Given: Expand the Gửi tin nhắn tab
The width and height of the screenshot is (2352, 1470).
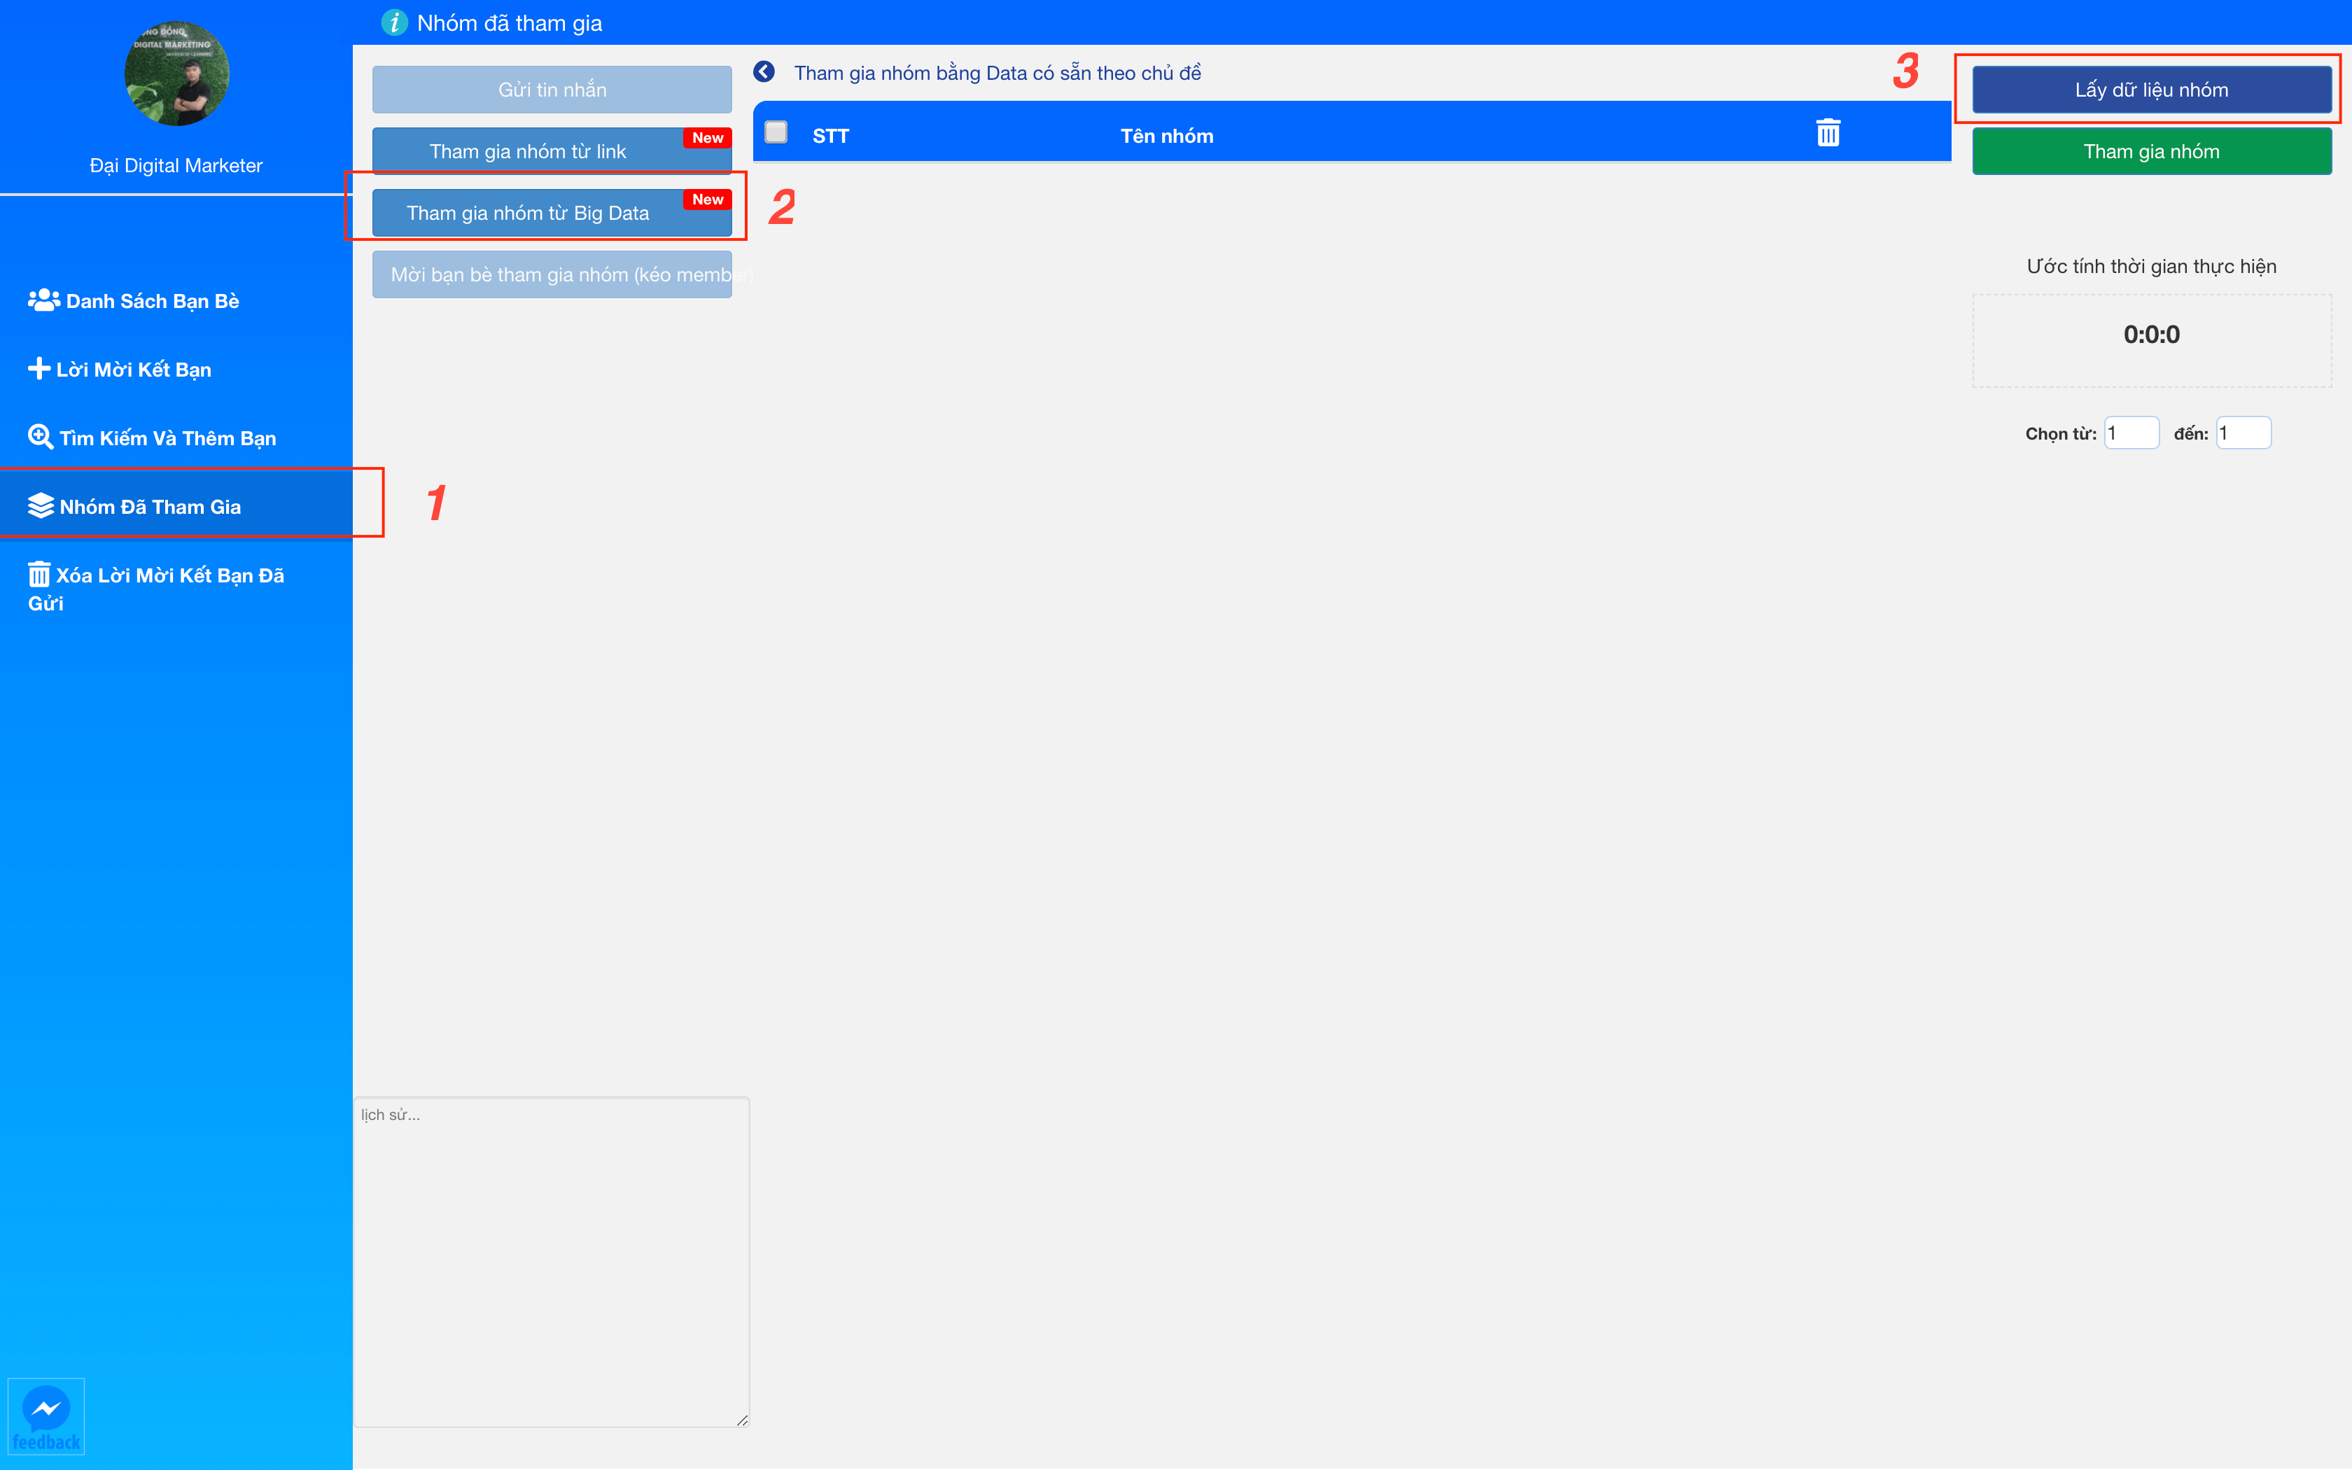Looking at the screenshot, I should tap(552, 88).
